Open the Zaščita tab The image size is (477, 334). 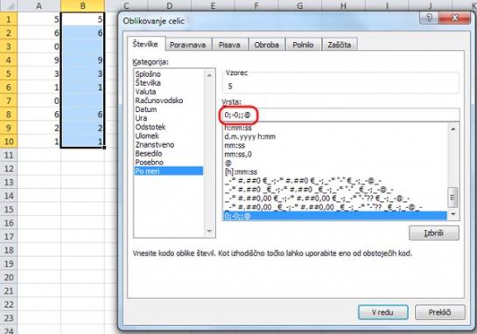click(x=340, y=45)
